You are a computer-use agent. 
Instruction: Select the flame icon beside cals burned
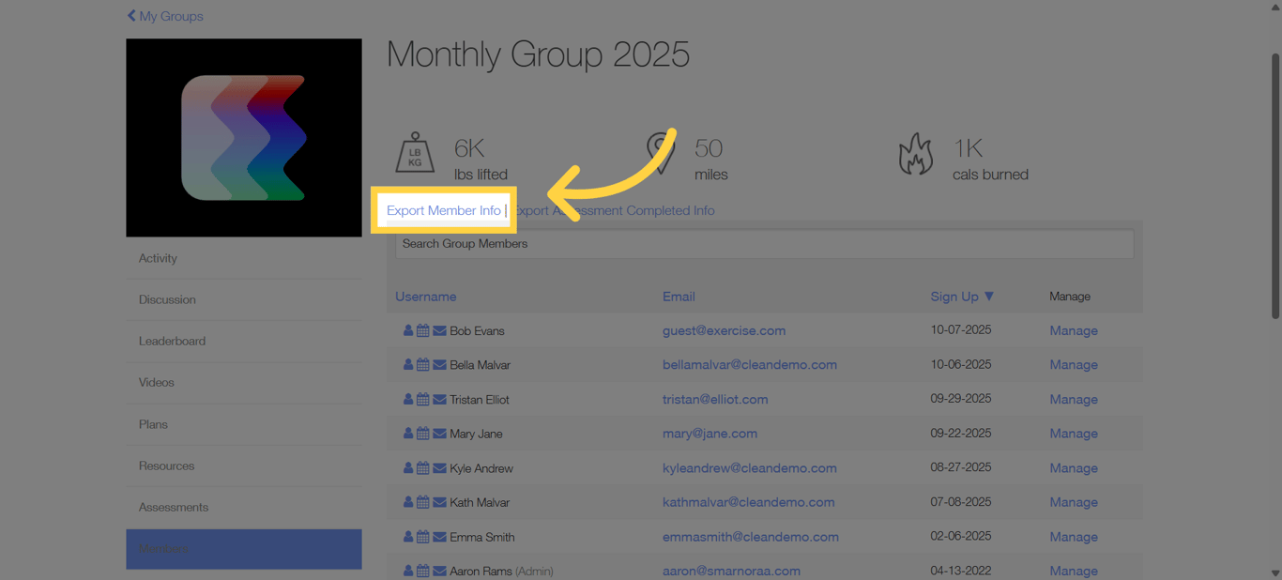pyautogui.click(x=915, y=150)
